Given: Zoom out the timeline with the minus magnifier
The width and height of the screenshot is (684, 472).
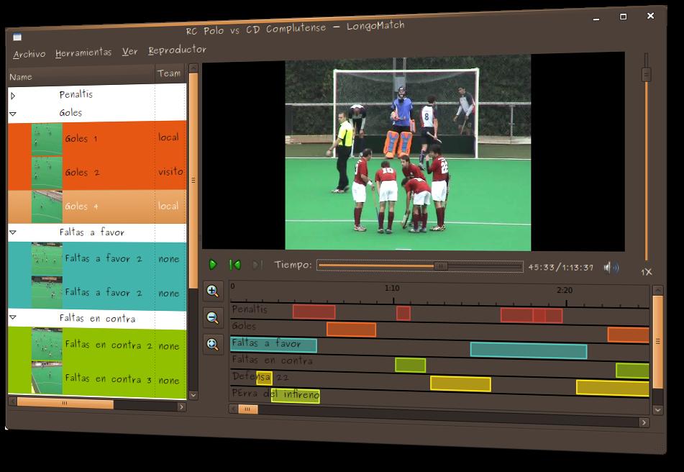Looking at the screenshot, I should (213, 317).
